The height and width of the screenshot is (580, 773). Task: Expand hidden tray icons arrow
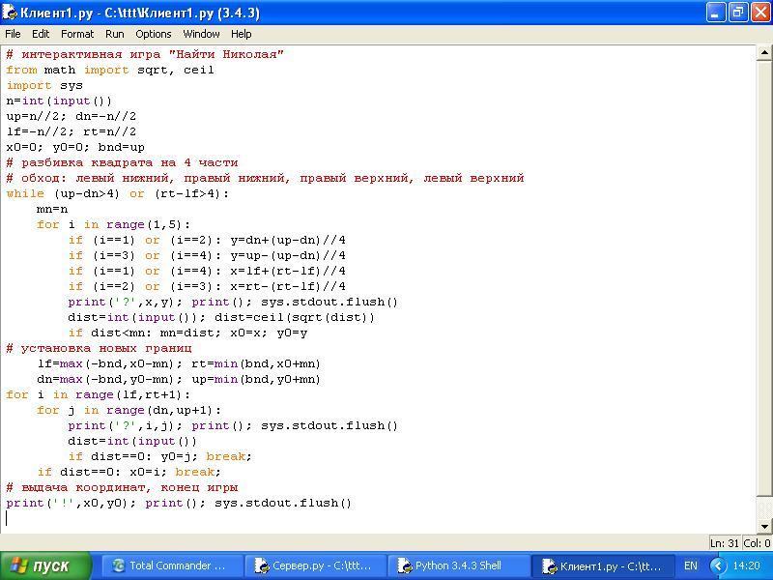pos(718,565)
